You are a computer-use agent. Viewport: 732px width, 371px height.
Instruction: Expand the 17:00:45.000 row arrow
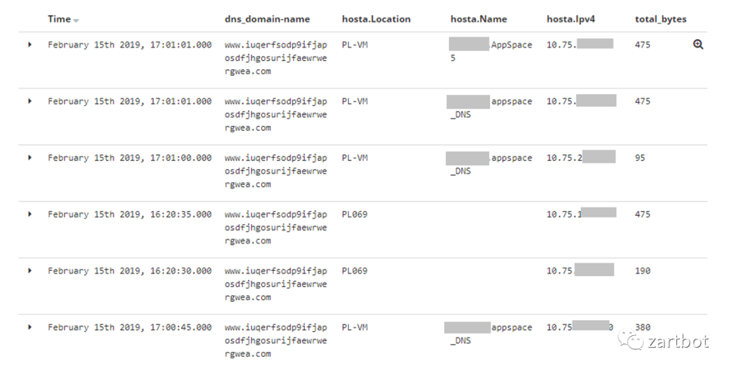[x=30, y=327]
